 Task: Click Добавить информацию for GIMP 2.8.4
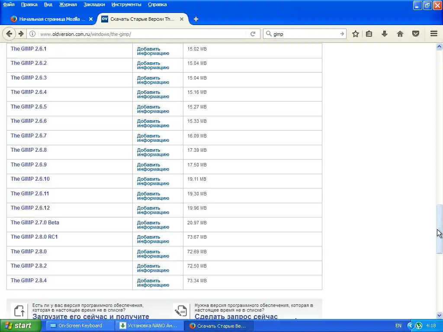[153, 283]
